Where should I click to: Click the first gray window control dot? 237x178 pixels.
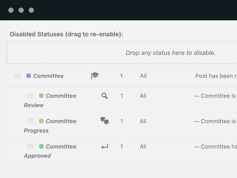[x=11, y=10]
